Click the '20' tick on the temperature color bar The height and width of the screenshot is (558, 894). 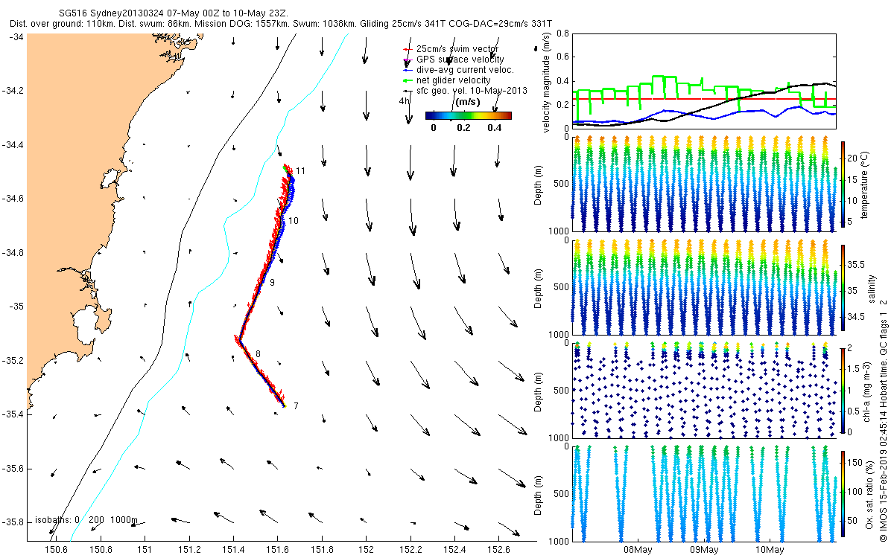[x=853, y=158]
